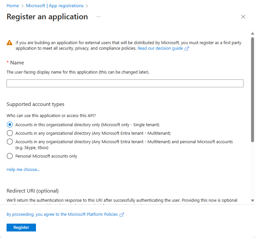Choose Multitenant and personal Microsoft accounts option
This screenshot has width=255, height=238.
(x=10, y=142)
